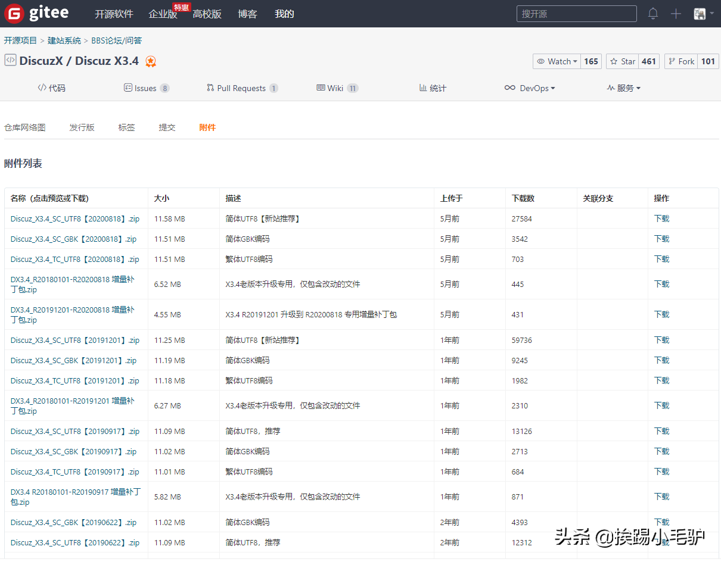The height and width of the screenshot is (562, 721).
Task: Open the user avatar menu
Action: (x=703, y=14)
